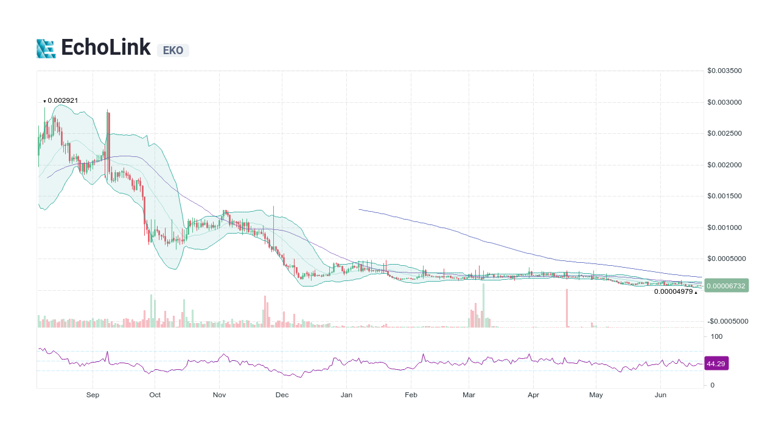
Task: Click the $0.0005000 price axis label
Action: pyautogui.click(x=727, y=259)
